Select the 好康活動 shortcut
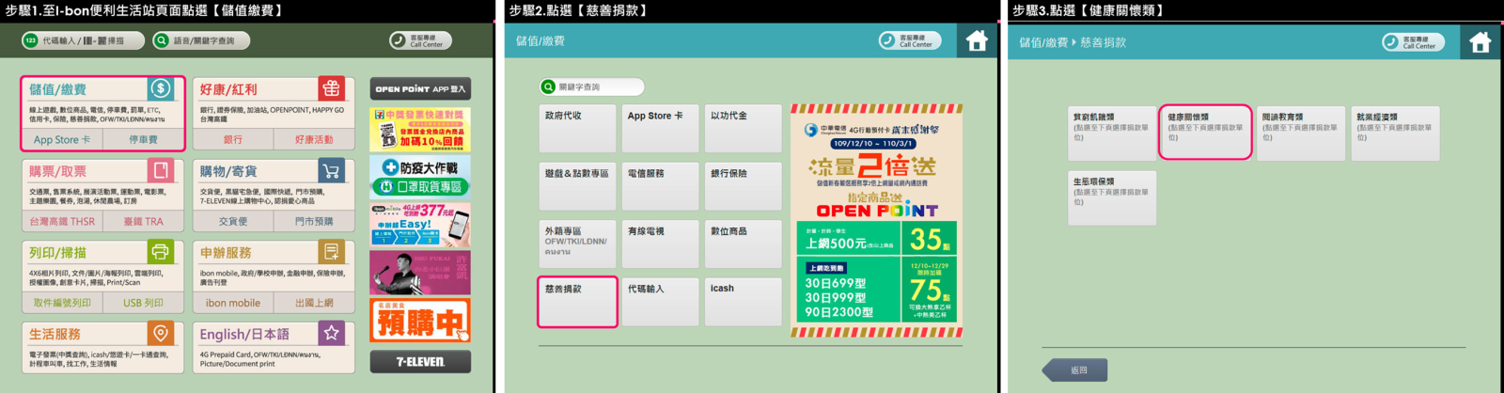1504x393 pixels. point(314,139)
